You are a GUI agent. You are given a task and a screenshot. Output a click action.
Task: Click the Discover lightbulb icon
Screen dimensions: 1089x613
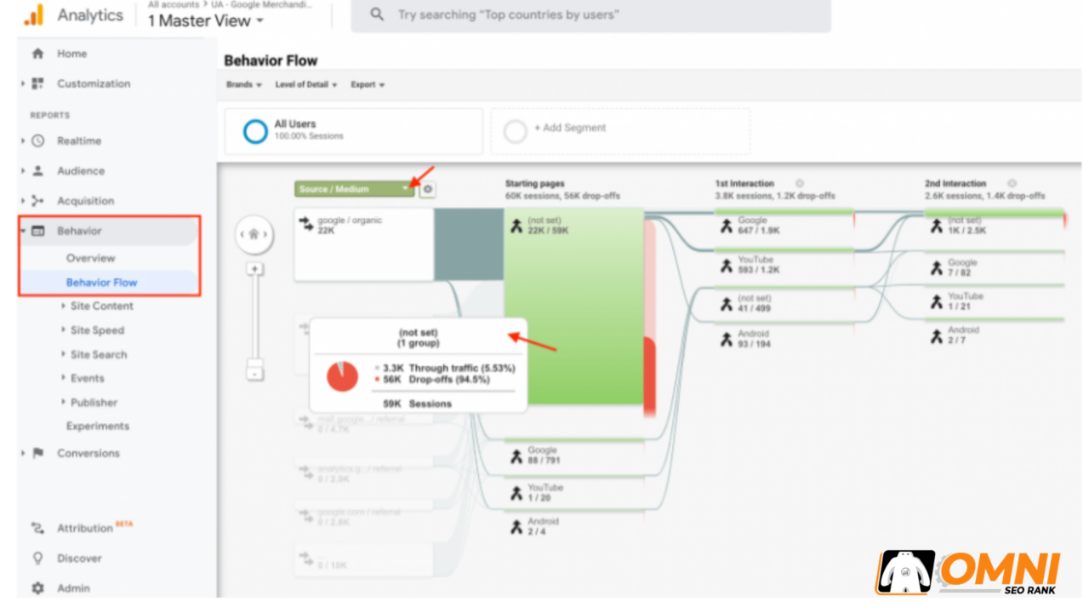pyautogui.click(x=37, y=559)
